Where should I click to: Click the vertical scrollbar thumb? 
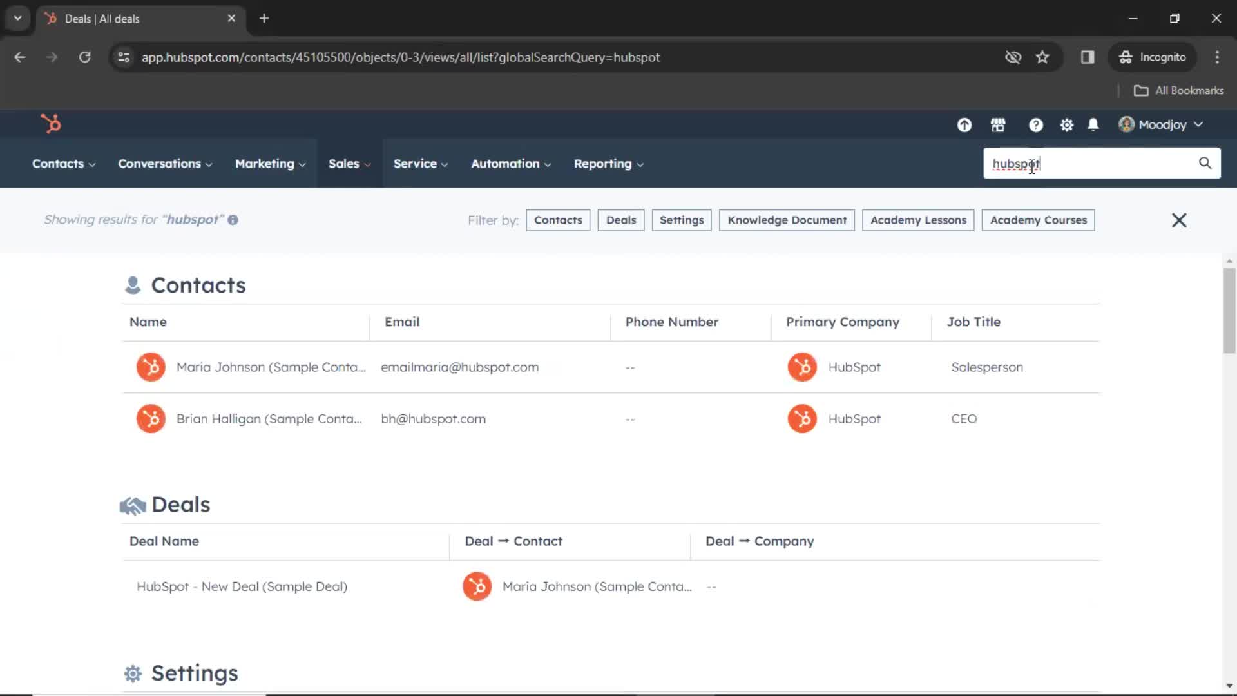pos(1229,311)
